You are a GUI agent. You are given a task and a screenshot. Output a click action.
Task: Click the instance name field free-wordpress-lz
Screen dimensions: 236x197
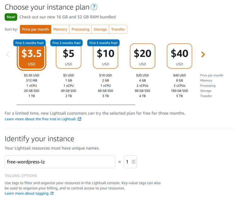(60, 162)
